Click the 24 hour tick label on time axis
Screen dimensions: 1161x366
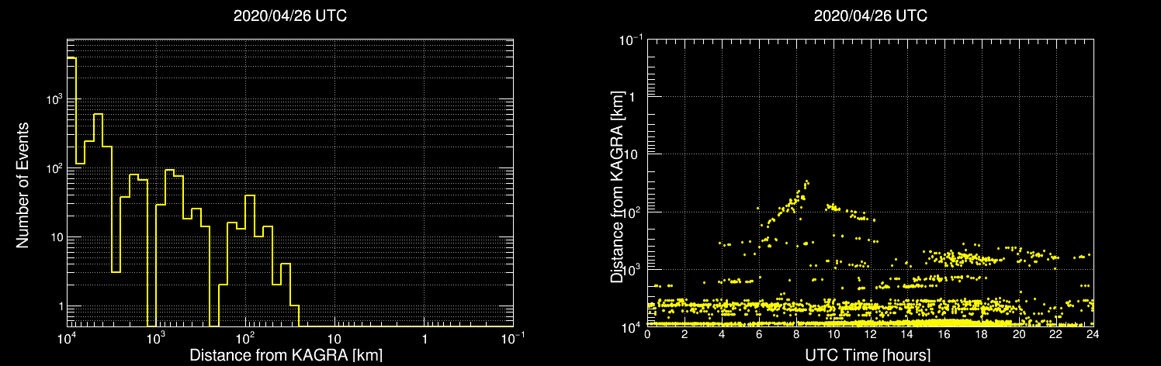(1093, 334)
